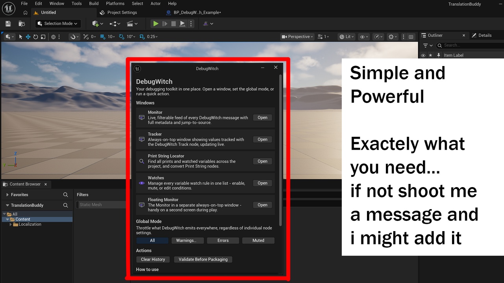
Task: Open the surface snapping menu
Action: coord(74,37)
